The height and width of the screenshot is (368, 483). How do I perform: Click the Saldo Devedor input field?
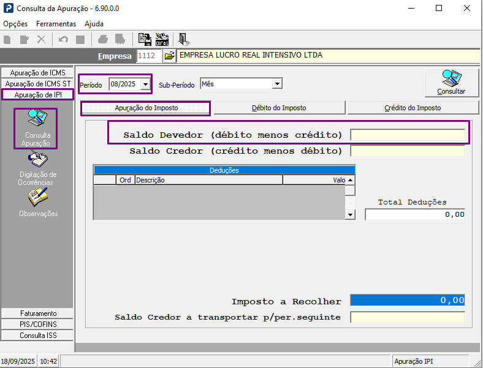point(407,135)
